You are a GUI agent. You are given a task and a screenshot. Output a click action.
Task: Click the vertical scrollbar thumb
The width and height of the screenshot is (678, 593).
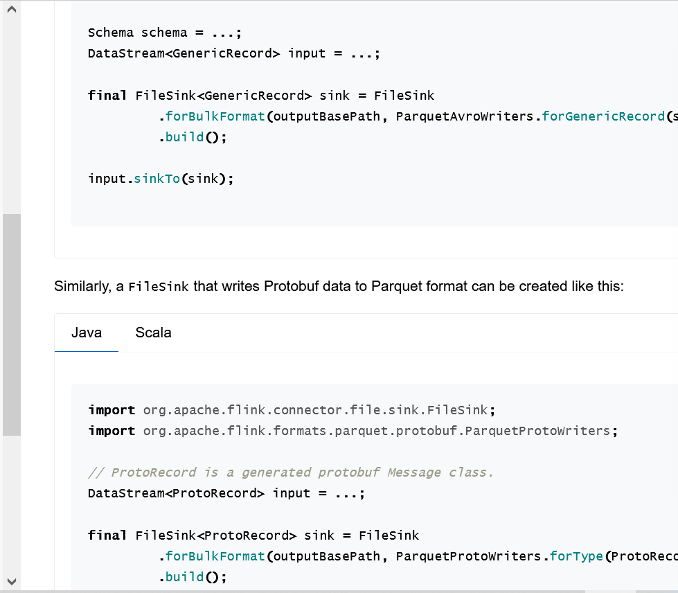[x=12, y=325]
